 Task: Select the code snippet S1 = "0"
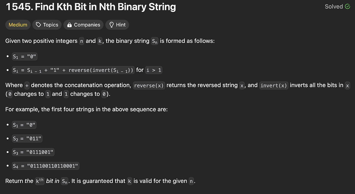24,56
